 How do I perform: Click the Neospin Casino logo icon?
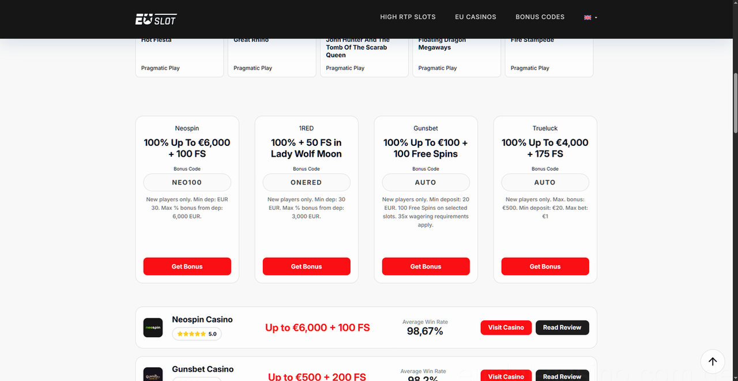coord(153,327)
